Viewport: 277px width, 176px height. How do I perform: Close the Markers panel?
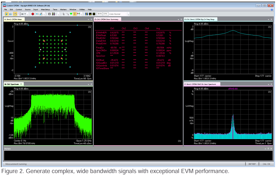(271, 149)
